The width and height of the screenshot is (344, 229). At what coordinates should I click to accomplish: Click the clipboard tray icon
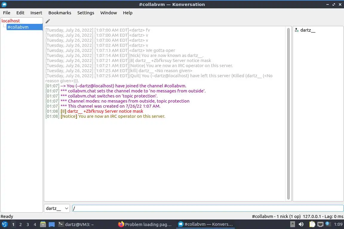[x=312, y=224]
